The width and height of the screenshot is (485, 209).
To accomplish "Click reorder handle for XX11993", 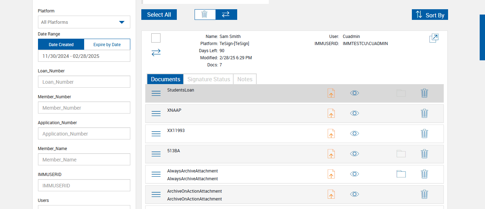I will [x=156, y=134].
